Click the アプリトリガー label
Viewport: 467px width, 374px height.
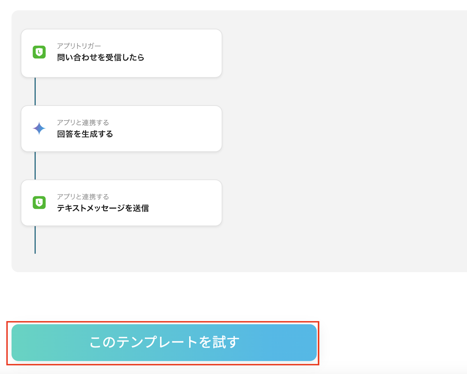click(79, 46)
